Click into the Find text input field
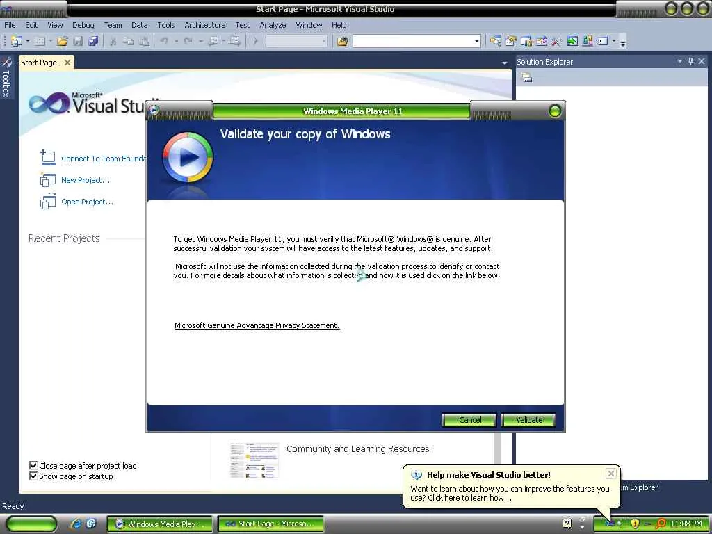 point(413,41)
